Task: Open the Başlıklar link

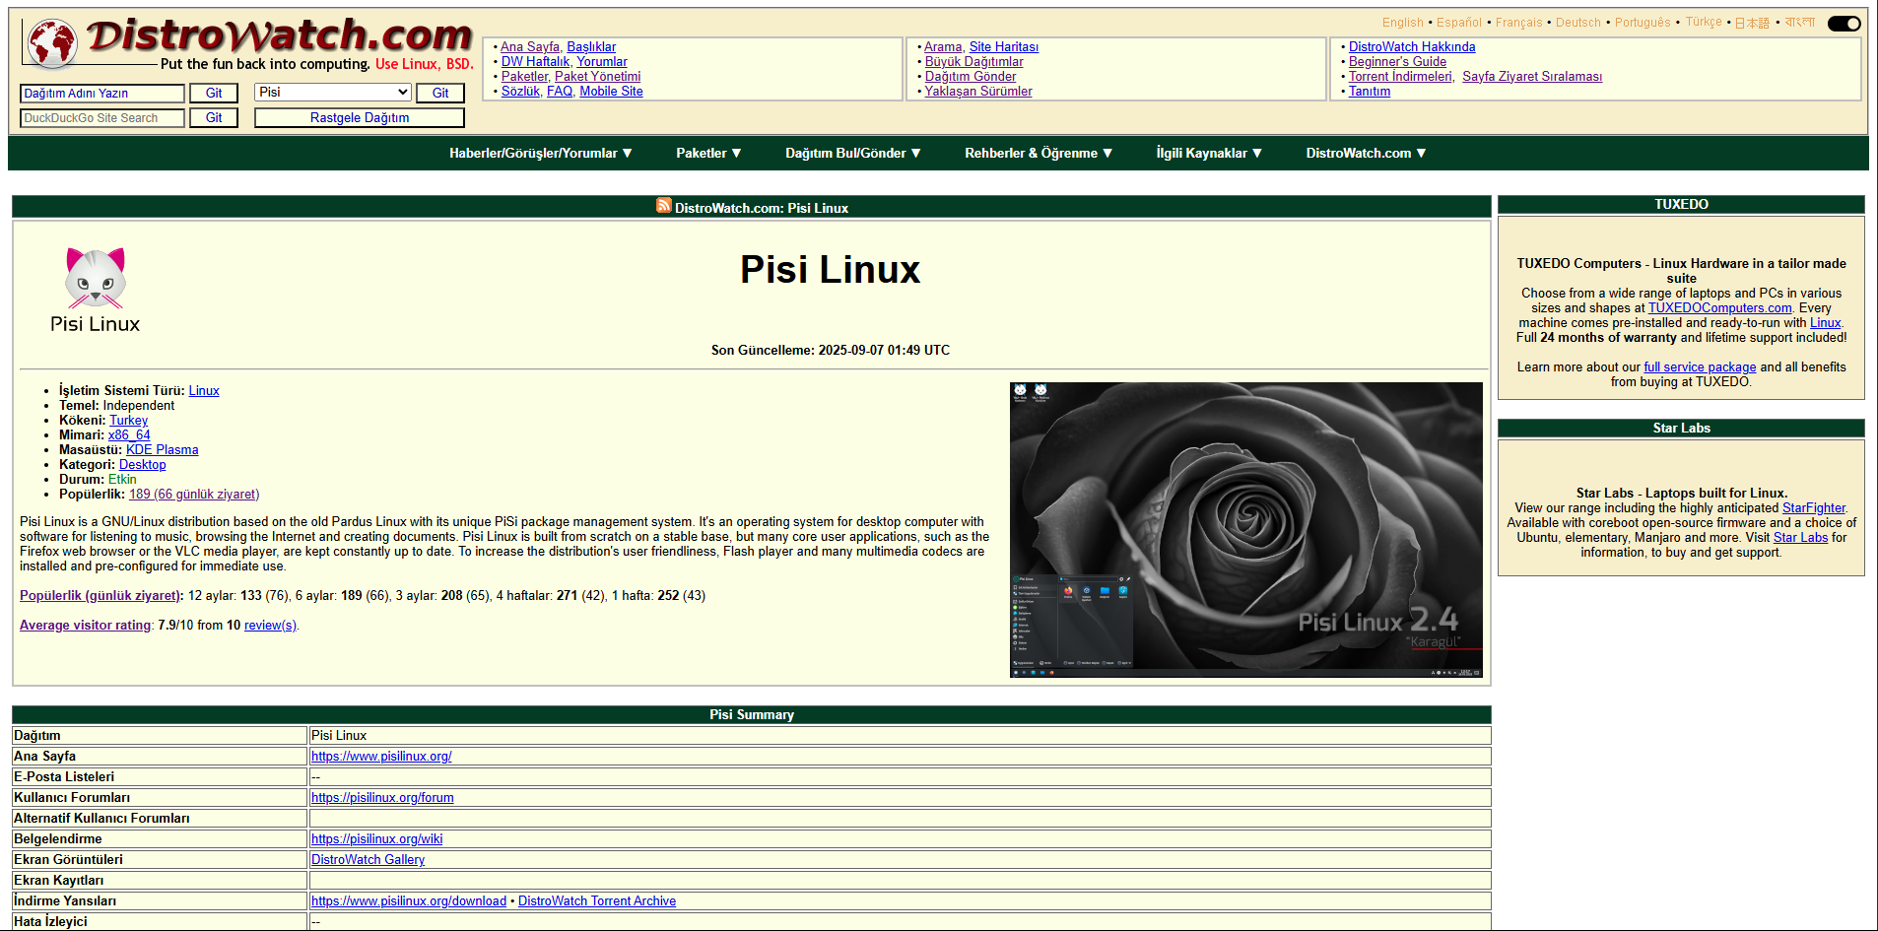Action: pyautogui.click(x=591, y=46)
